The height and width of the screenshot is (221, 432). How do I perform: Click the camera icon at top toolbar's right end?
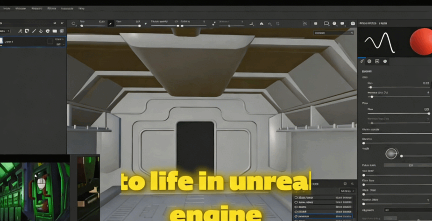353,24
